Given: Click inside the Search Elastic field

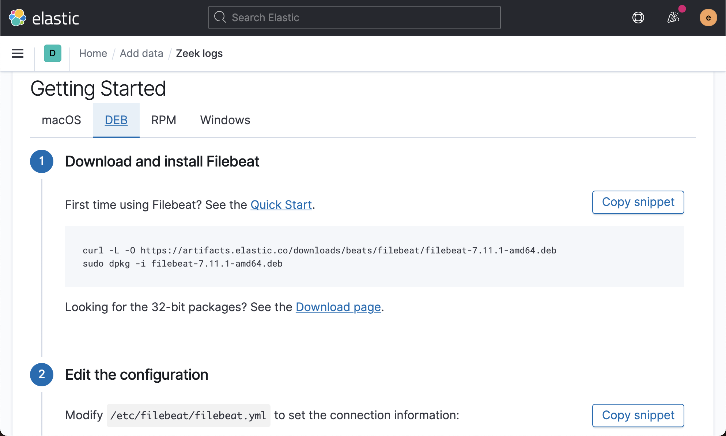Looking at the screenshot, I should (354, 17).
